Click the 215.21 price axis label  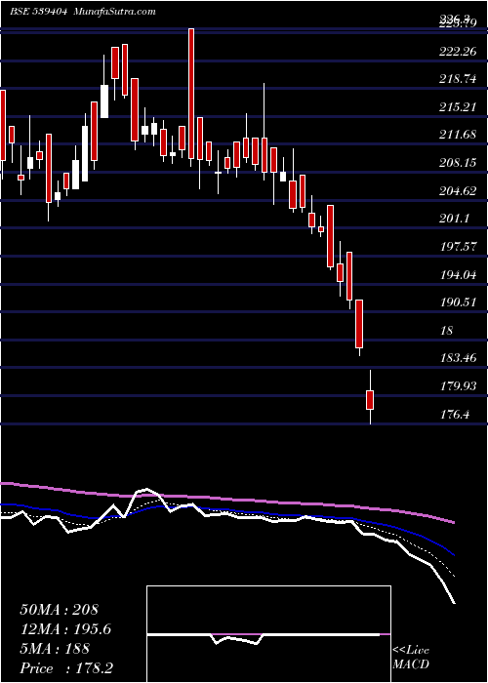[x=456, y=107]
